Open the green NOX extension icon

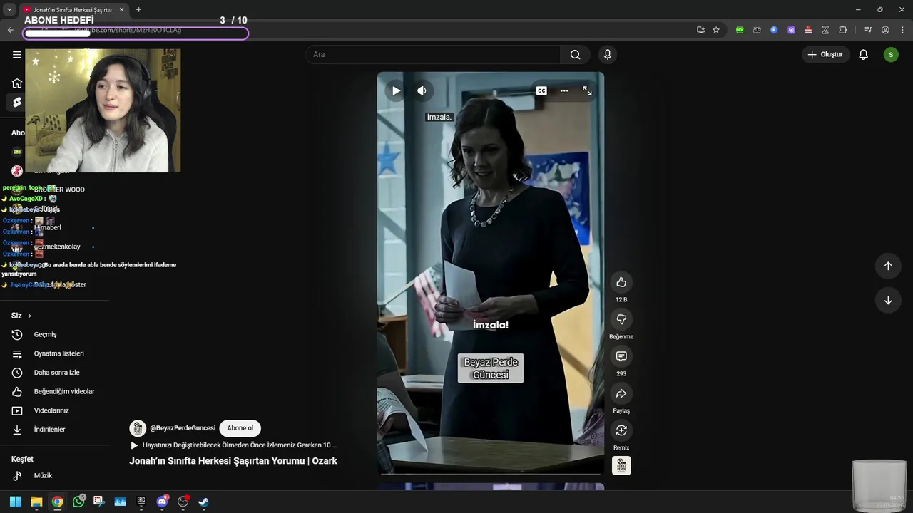pos(740,30)
